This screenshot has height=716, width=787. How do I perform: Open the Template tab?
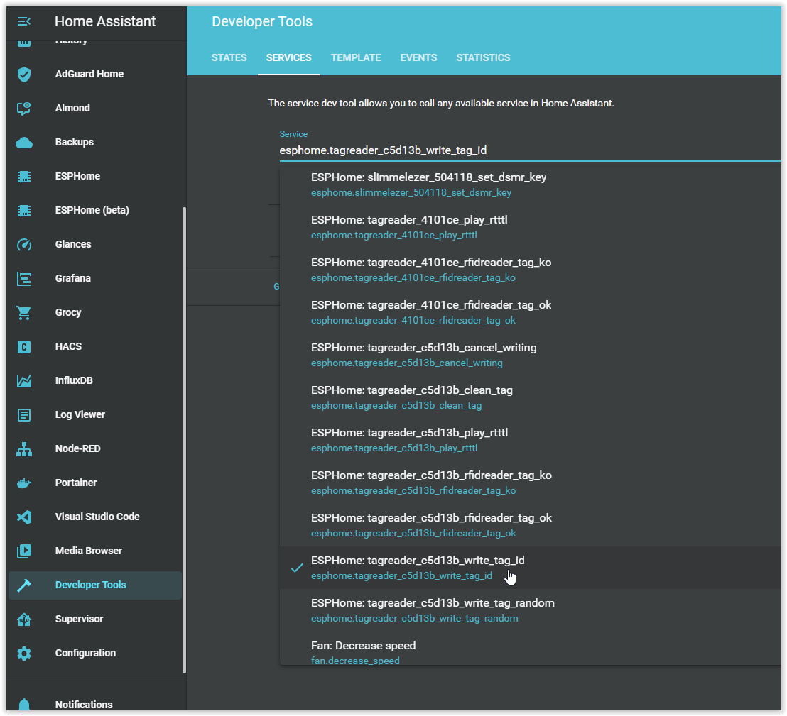tap(356, 57)
